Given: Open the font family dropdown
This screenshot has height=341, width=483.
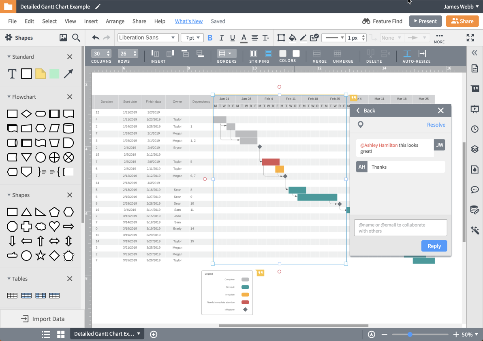Looking at the screenshot, I should [x=148, y=37].
